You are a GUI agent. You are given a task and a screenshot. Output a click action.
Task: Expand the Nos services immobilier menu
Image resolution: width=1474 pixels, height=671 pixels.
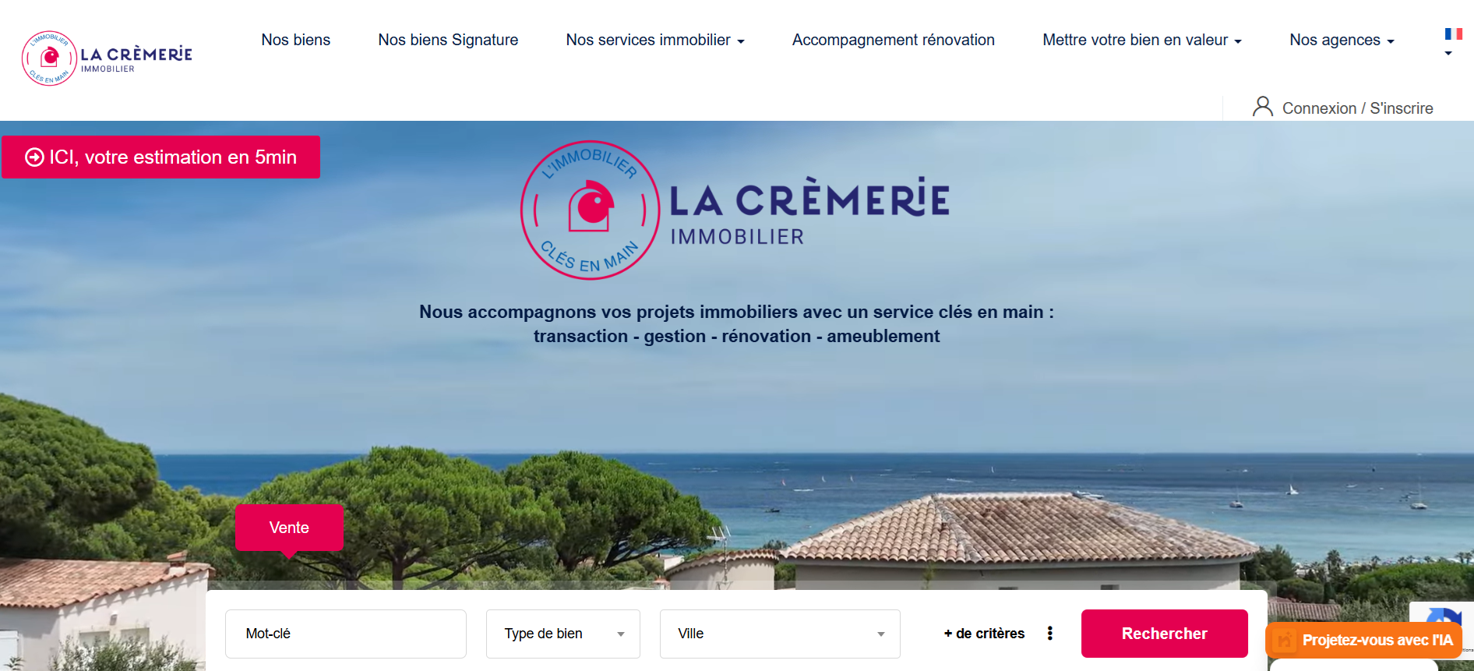(x=655, y=40)
